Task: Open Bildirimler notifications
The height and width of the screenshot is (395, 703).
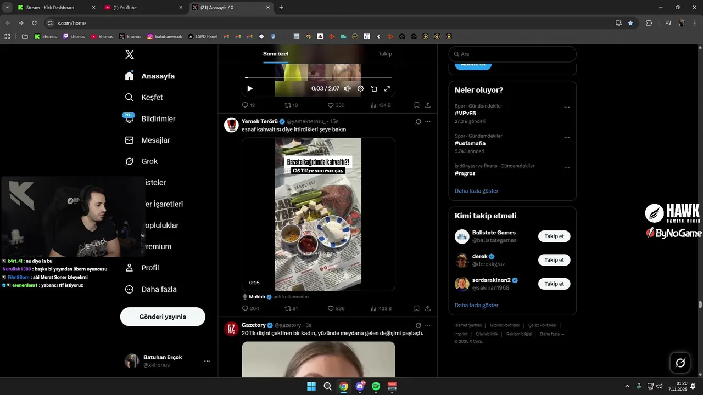Action: [x=150, y=119]
